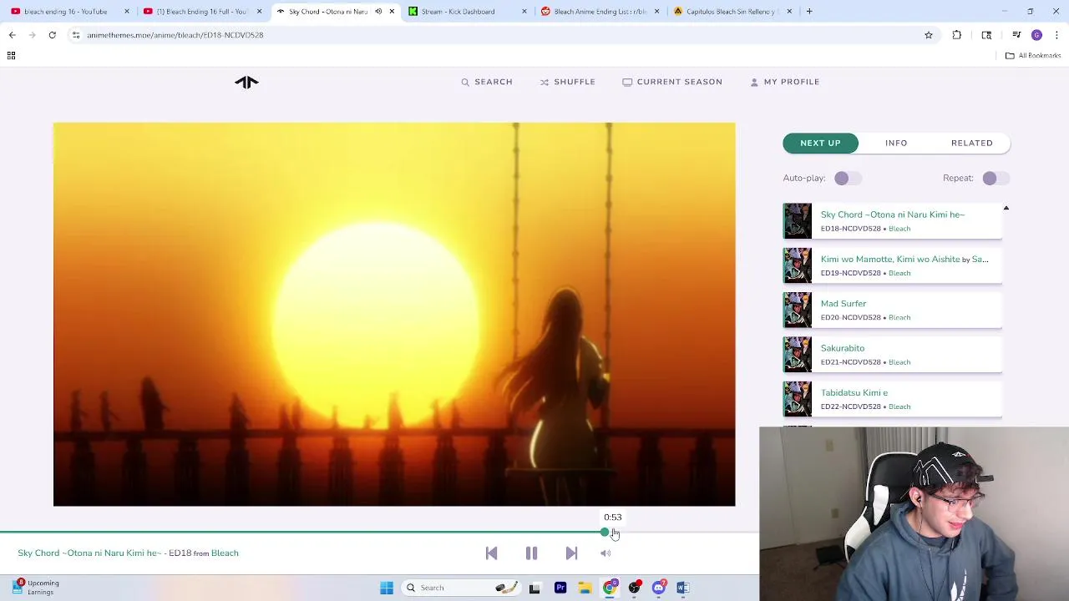Open Adobe Premiere Pro from taskbar
This screenshot has height=601, width=1069.
560,588
